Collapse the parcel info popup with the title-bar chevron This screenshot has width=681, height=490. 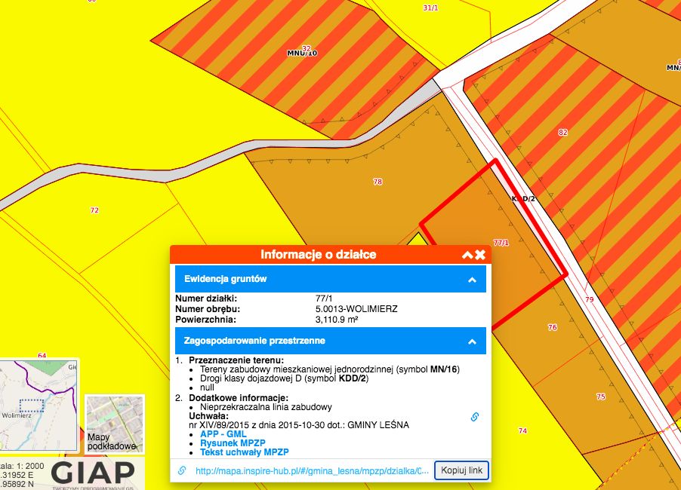(467, 255)
